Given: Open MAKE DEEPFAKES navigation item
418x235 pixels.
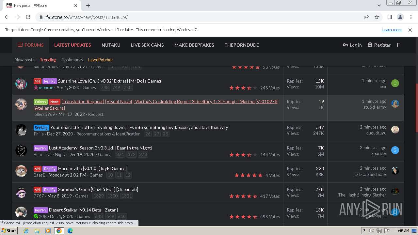Looking at the screenshot, I should point(194,45).
